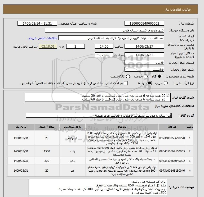Screen dimensions: 204x197
Task: Click the پاکت unit cell
Action: pos(73,161)
